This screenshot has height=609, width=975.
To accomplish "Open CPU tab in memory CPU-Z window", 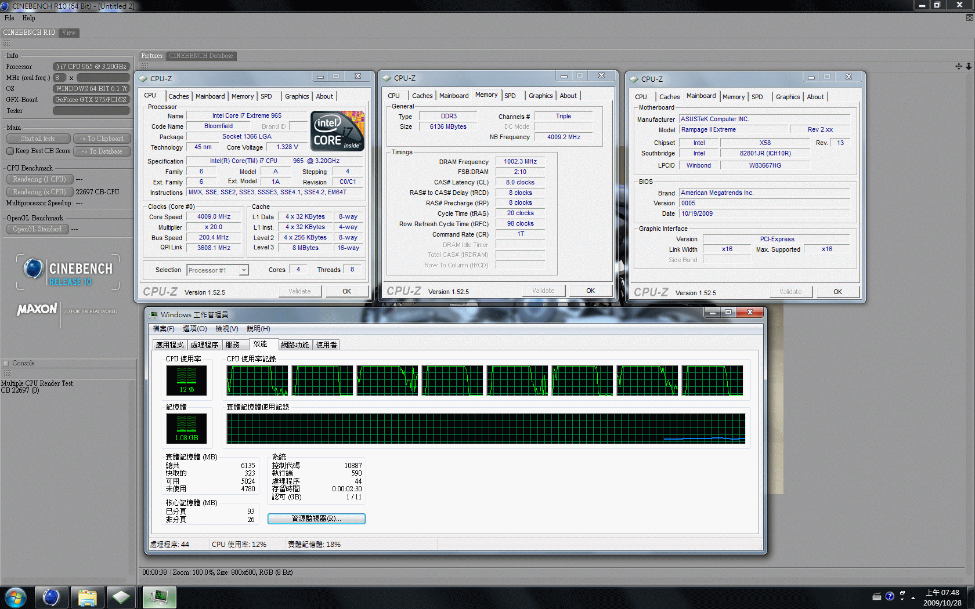I will tap(393, 96).
